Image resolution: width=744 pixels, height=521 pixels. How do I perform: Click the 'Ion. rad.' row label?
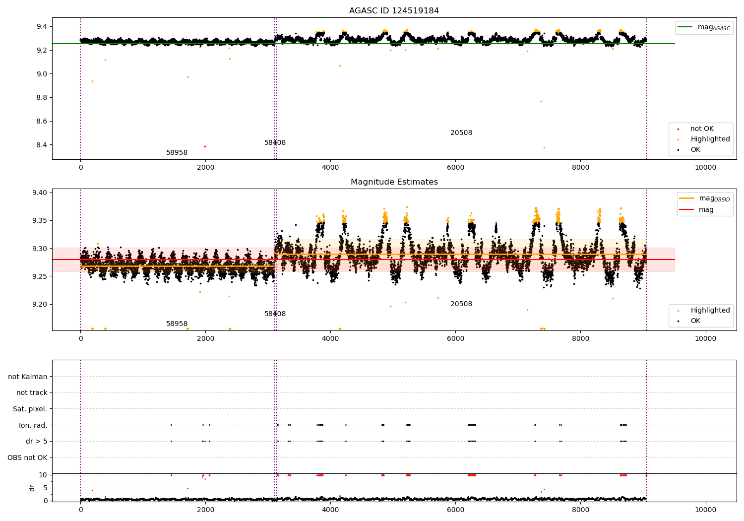click(33, 425)
